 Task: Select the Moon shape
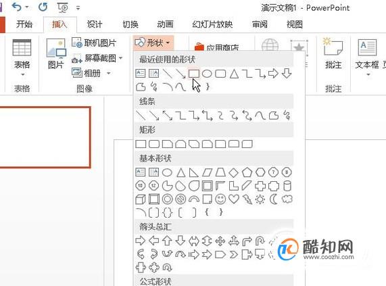(274, 199)
